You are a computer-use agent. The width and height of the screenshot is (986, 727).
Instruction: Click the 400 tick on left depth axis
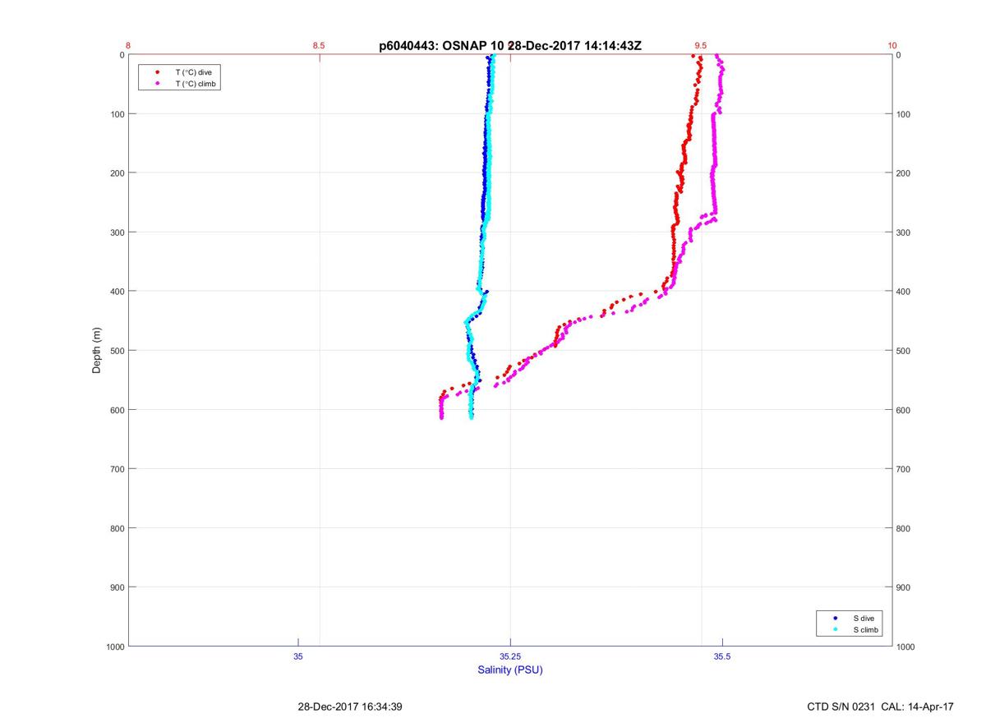pos(117,292)
